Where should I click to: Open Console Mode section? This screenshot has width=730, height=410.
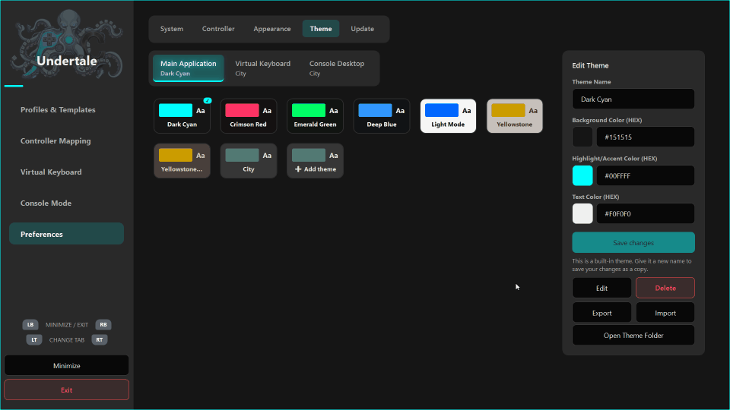pyautogui.click(x=67, y=203)
